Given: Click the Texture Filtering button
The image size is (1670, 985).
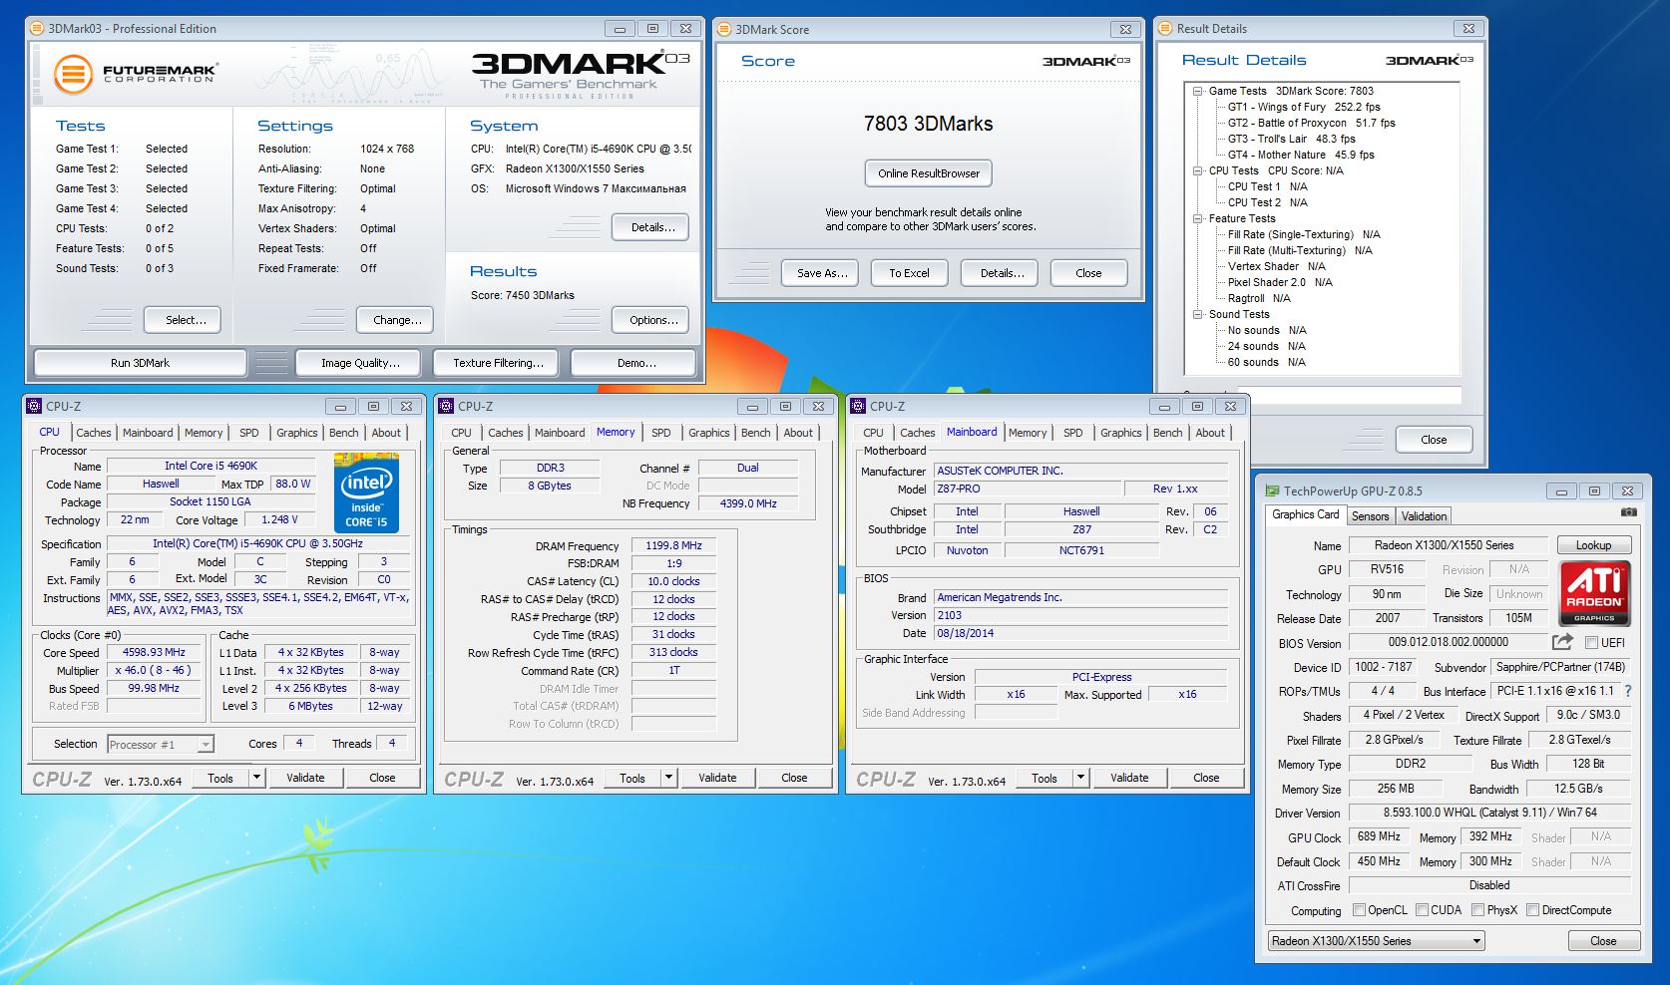Looking at the screenshot, I should (x=498, y=363).
